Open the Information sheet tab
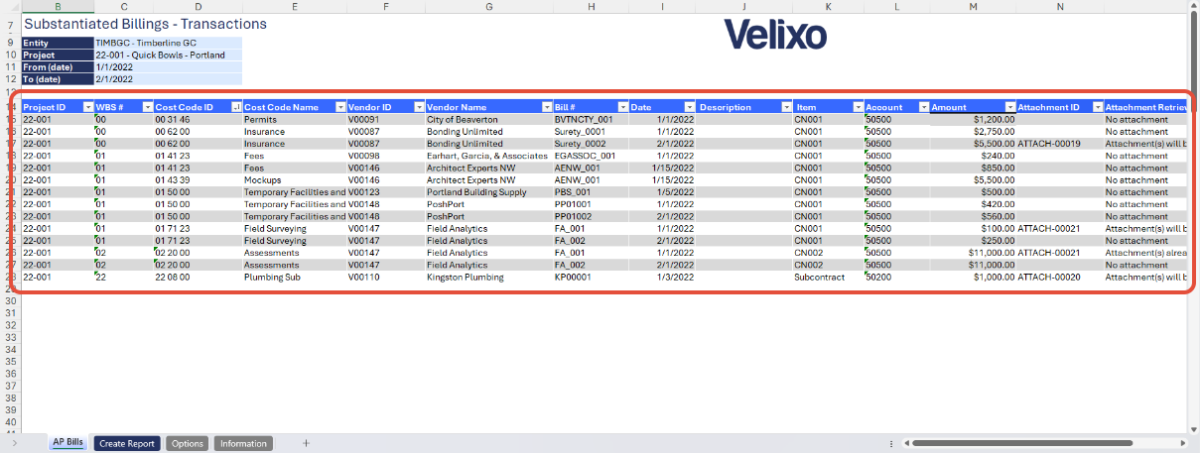The height and width of the screenshot is (453, 1200). point(243,444)
